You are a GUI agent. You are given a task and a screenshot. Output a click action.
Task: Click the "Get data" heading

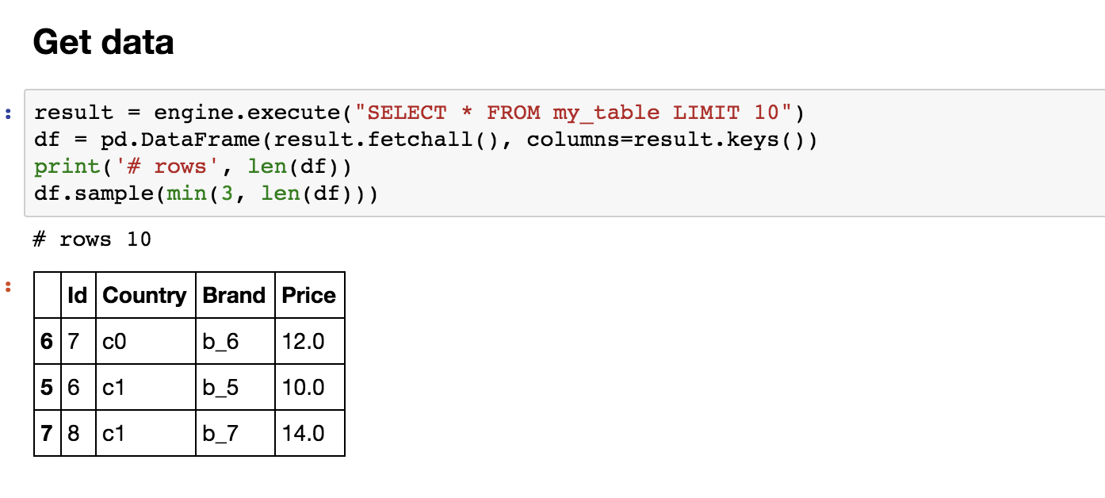pyautogui.click(x=104, y=41)
